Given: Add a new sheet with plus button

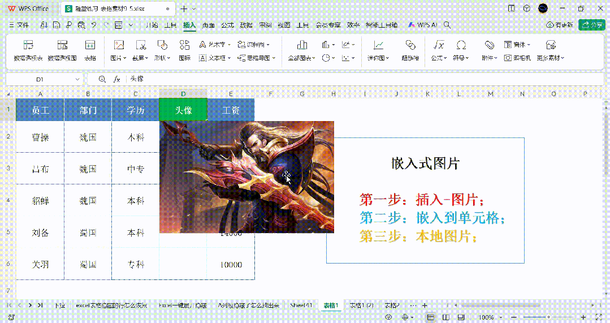Looking at the screenshot, I should pyautogui.click(x=425, y=305).
